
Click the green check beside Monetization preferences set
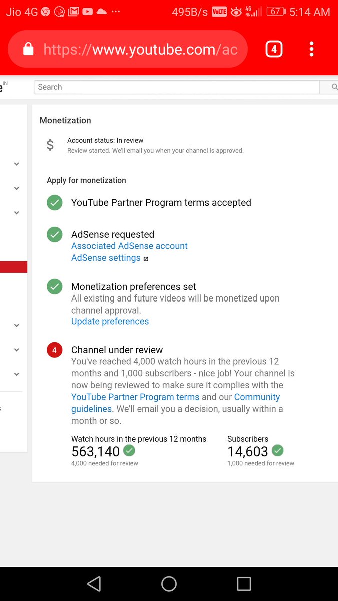[x=55, y=287]
